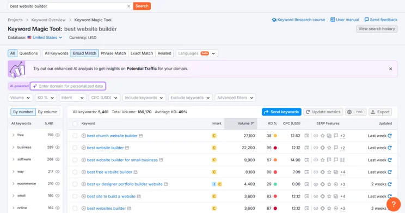The height and width of the screenshot is (213, 405).
Task: Open the Exclude keywords dropdown
Action: pyautogui.click(x=190, y=98)
